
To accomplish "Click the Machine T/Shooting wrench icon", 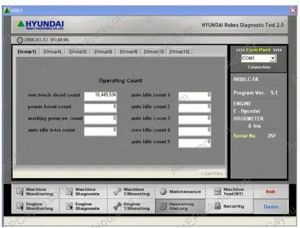I will point(117,192).
